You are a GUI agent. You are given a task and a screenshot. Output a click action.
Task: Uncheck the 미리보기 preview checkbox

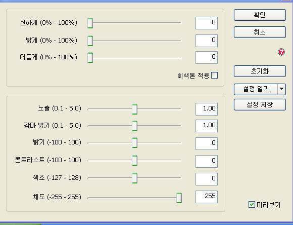[252, 204]
